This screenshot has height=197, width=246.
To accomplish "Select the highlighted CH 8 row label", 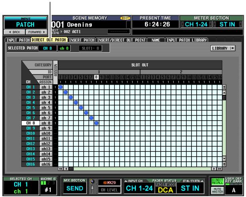I will click(x=30, y=123).
